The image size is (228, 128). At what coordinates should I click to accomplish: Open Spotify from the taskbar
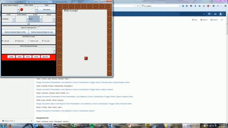click(98, 126)
